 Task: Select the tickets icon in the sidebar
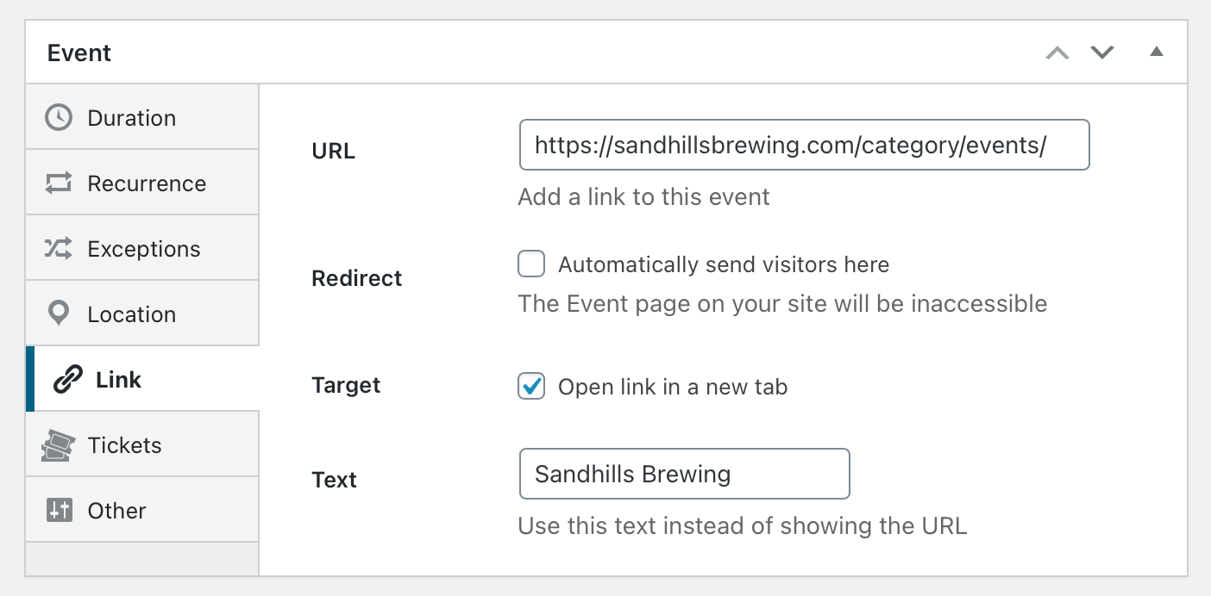pos(58,444)
